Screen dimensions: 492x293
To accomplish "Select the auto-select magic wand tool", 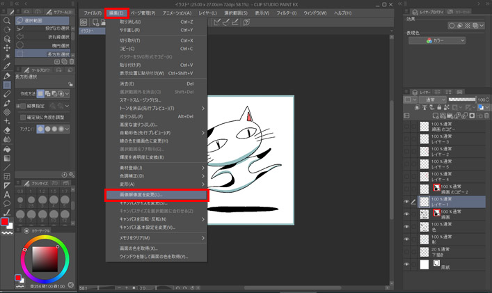I will [7, 57].
